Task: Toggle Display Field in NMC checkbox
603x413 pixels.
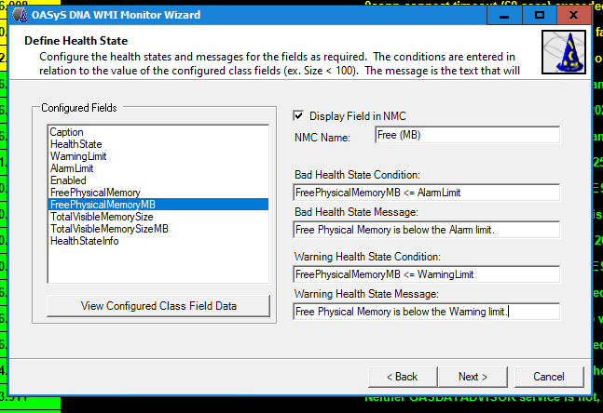Action: [x=298, y=115]
